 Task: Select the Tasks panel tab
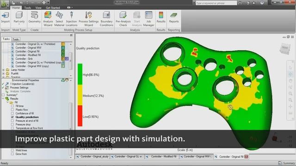(6, 39)
